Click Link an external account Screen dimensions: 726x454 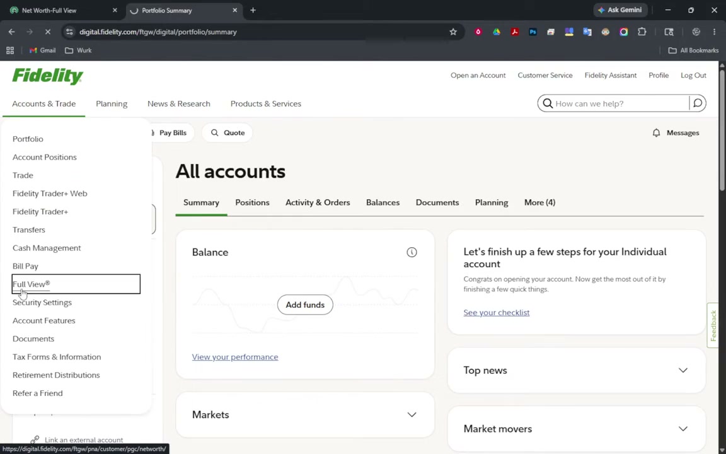click(84, 440)
